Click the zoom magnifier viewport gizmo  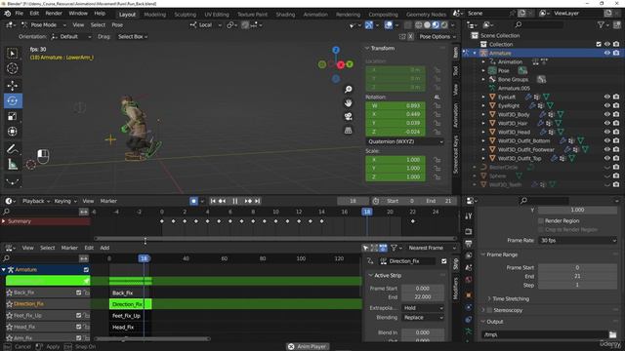[348, 89]
